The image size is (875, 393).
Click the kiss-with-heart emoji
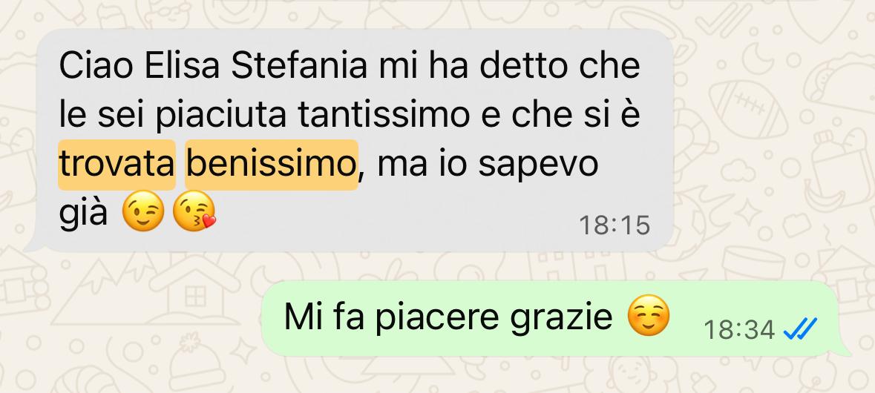[x=194, y=211]
